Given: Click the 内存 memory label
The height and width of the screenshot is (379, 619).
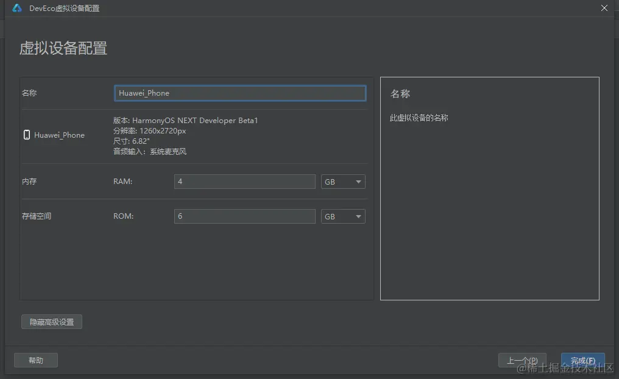Looking at the screenshot, I should tap(29, 182).
